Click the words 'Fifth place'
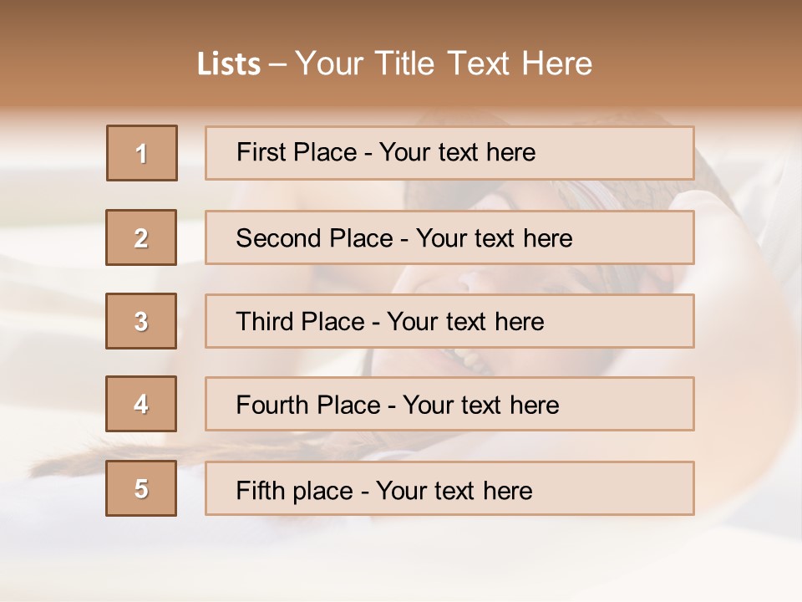802x602 pixels. click(292, 490)
